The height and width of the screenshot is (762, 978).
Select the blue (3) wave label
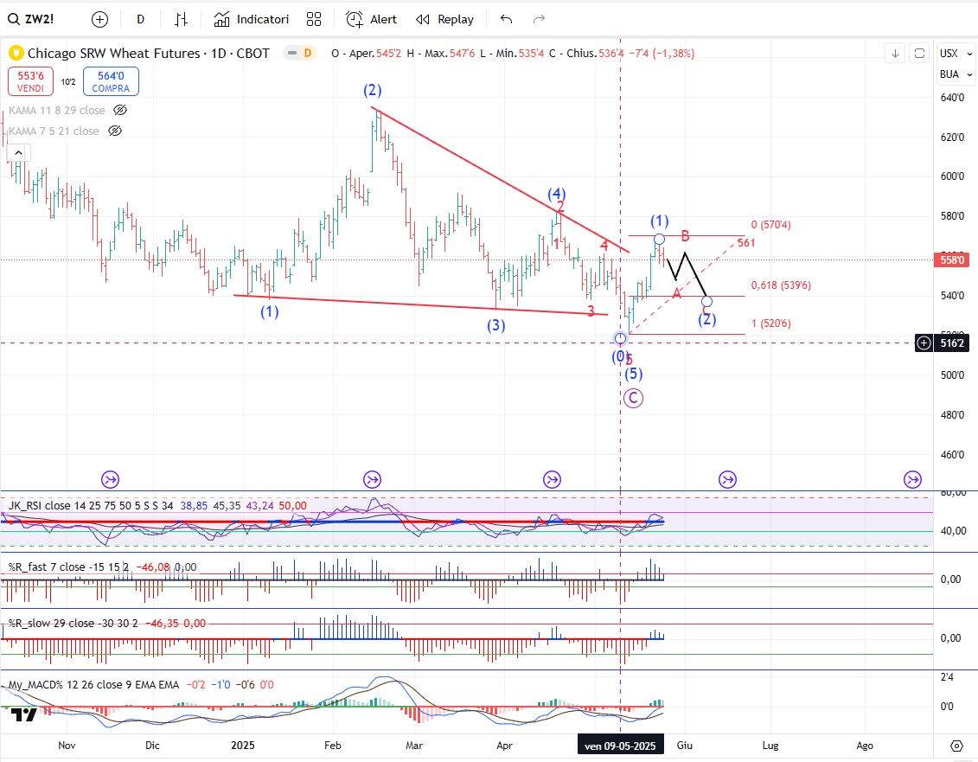[x=495, y=325]
